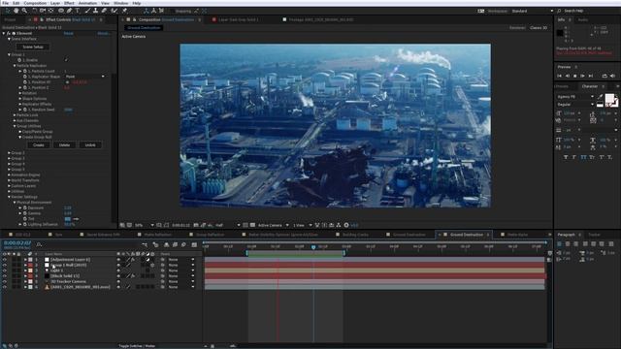The width and height of the screenshot is (621, 349).
Task: Click the eyedropper in Character panel
Action: click(x=601, y=96)
